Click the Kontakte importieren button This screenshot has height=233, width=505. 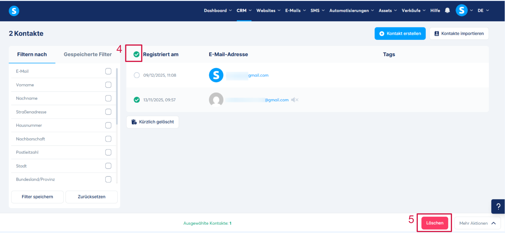tap(459, 34)
